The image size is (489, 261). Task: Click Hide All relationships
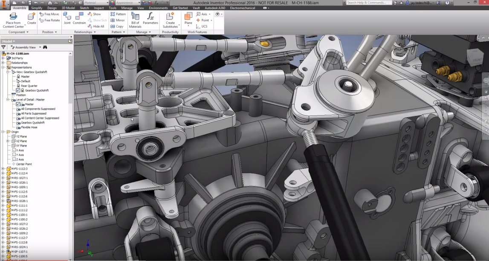pos(96,26)
